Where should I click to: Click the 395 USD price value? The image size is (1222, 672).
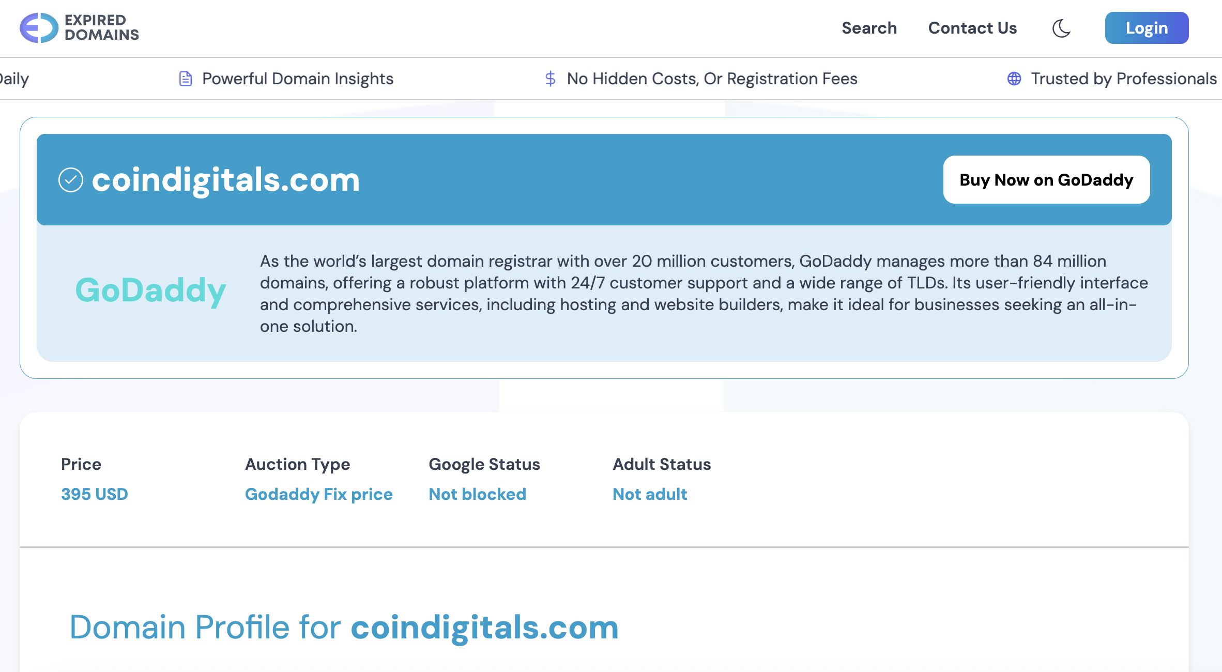tap(95, 494)
